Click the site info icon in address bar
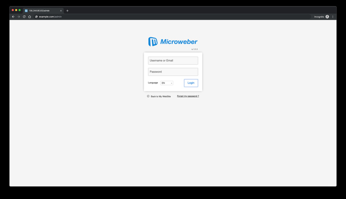 click(x=36, y=17)
